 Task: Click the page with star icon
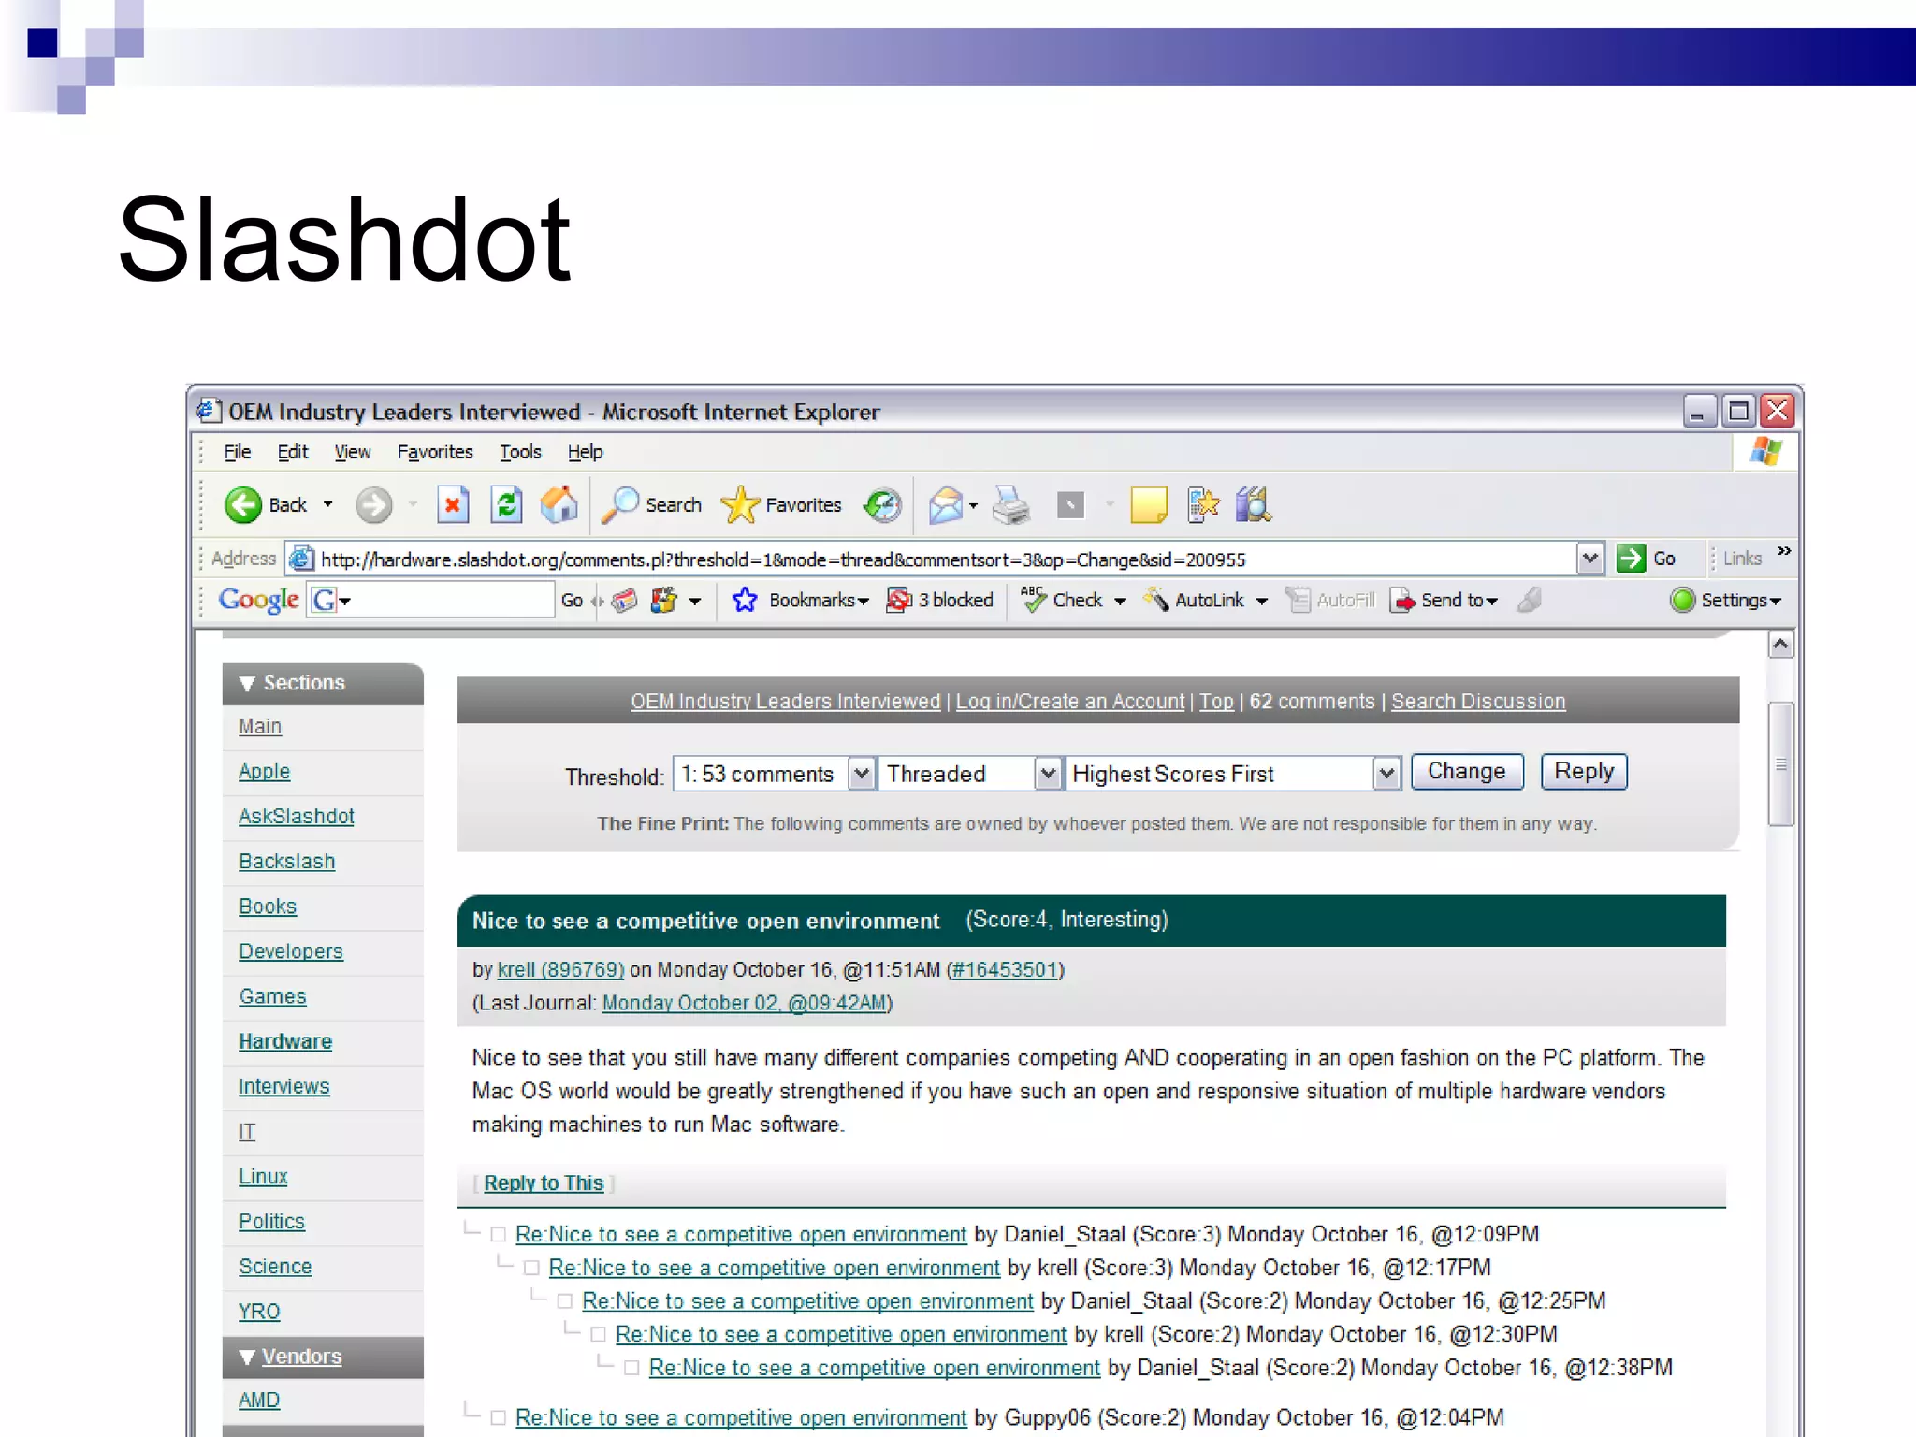pyautogui.click(x=1203, y=505)
